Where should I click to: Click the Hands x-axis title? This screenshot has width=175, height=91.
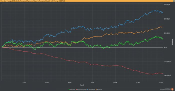tap(82, 85)
